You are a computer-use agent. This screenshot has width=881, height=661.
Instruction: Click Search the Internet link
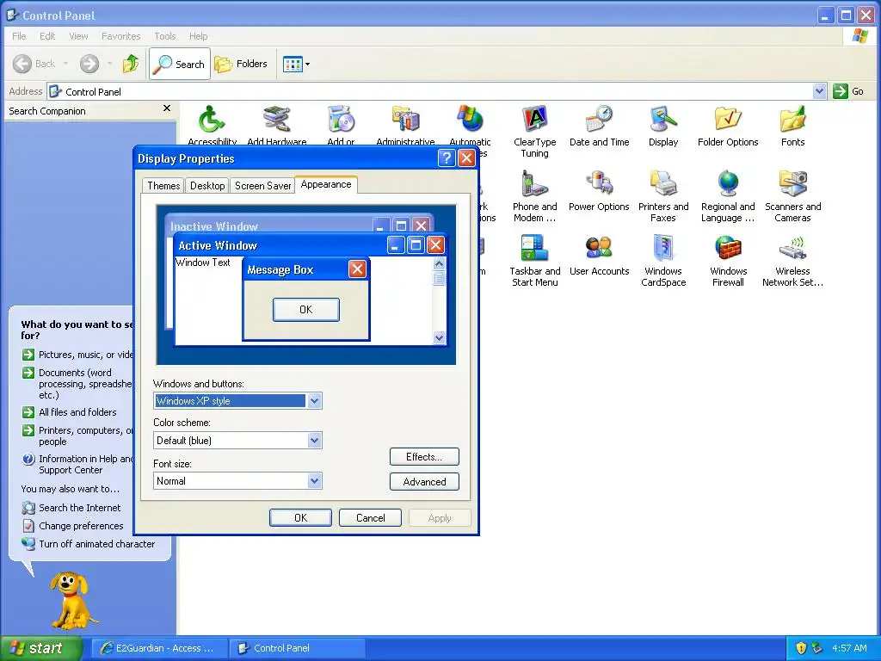coord(71,508)
